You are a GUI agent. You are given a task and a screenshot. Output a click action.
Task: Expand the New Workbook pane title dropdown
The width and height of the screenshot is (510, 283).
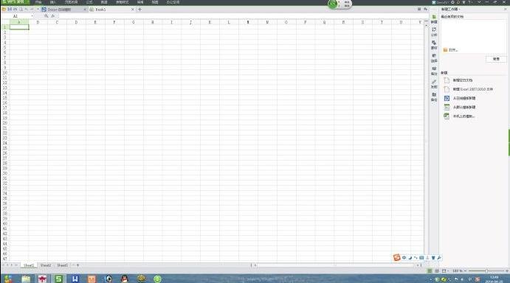[x=451, y=9]
